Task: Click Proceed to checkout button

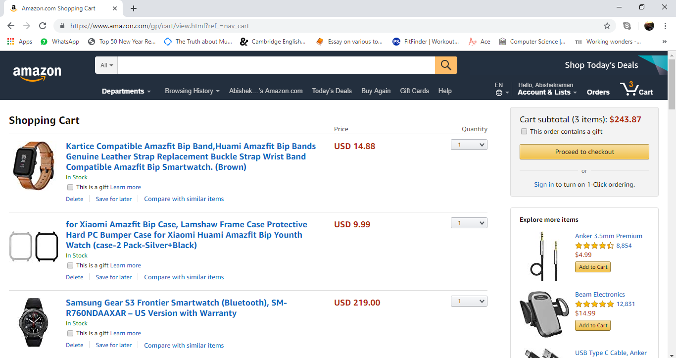Action: pyautogui.click(x=584, y=152)
